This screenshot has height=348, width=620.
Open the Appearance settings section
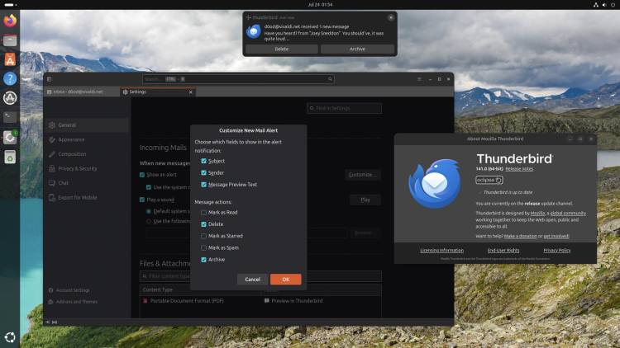point(87,139)
